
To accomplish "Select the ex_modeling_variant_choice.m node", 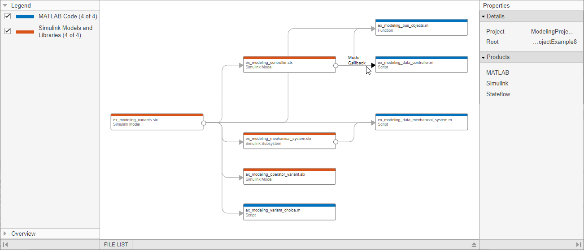I will tap(289, 212).
